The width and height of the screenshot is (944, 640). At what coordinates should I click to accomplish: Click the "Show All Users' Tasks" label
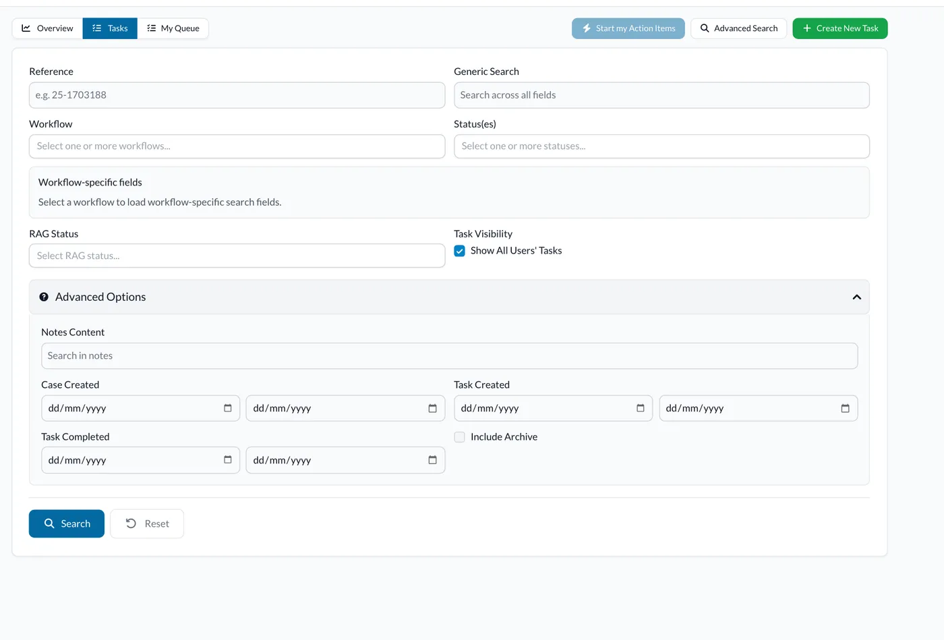517,251
